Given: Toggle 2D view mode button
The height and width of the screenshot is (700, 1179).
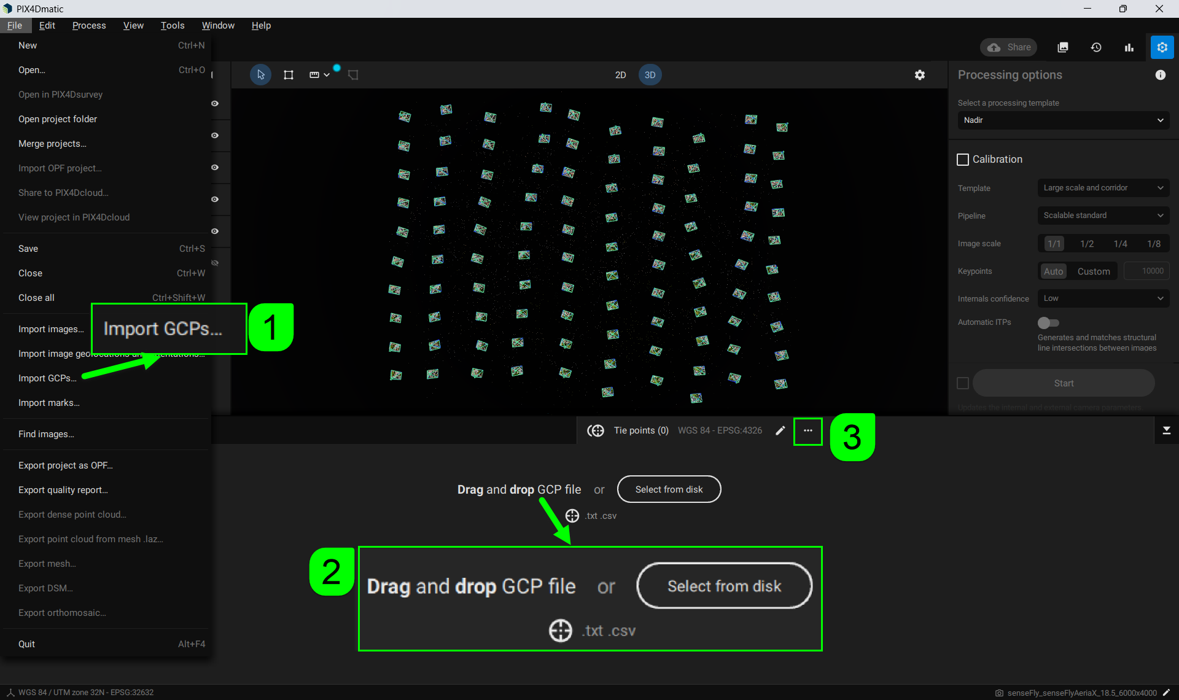Looking at the screenshot, I should pyautogui.click(x=619, y=75).
